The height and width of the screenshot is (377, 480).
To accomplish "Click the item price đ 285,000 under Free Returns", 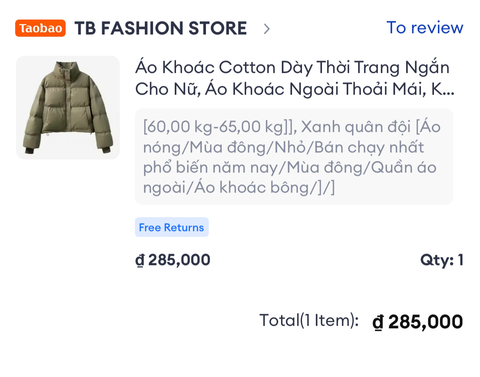I will point(173,260).
